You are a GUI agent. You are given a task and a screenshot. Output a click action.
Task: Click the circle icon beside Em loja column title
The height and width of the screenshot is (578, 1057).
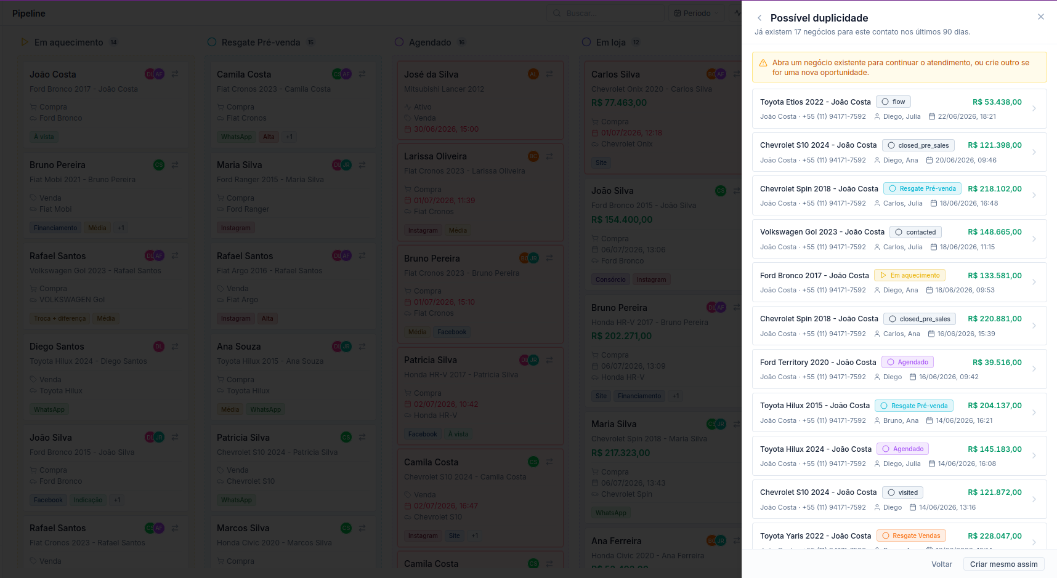586,42
